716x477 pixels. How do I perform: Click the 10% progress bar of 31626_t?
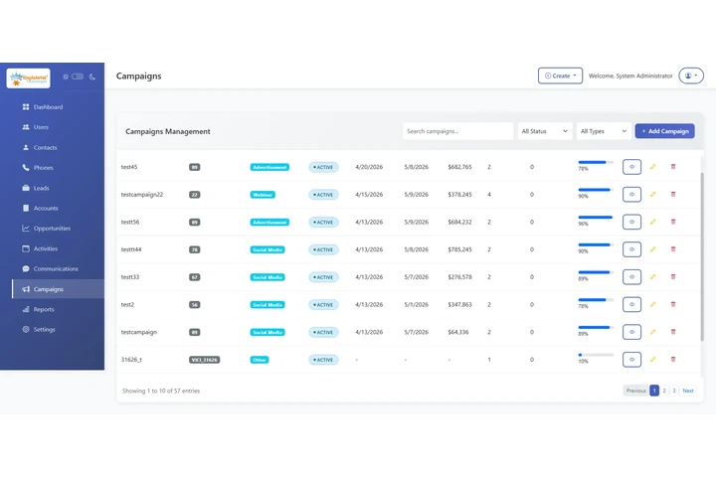(595, 354)
